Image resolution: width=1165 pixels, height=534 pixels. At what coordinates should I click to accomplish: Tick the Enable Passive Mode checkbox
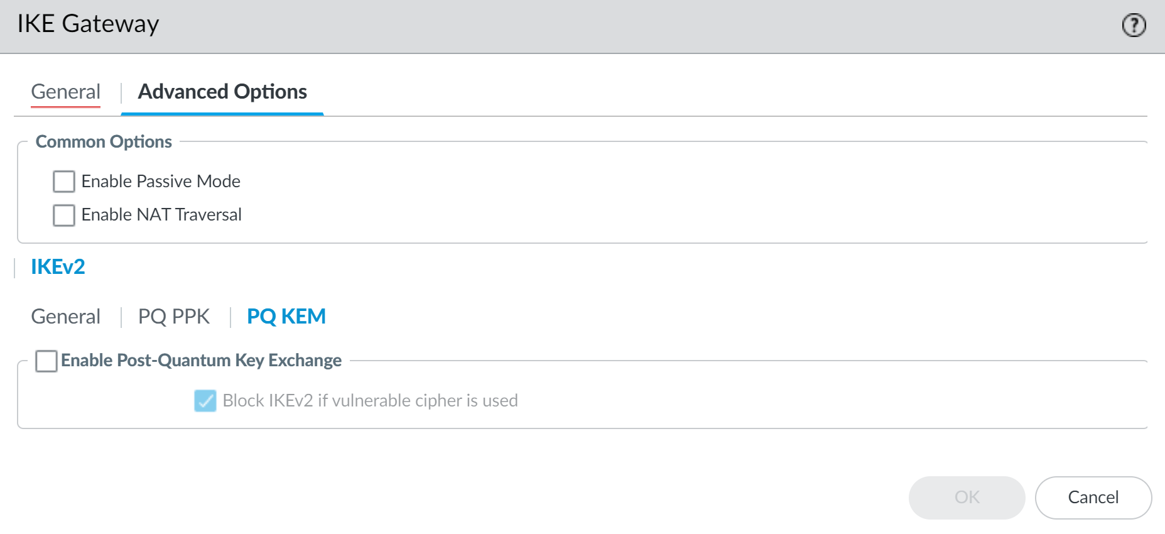(64, 182)
